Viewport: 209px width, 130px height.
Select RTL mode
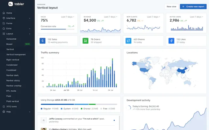tap(11, 91)
